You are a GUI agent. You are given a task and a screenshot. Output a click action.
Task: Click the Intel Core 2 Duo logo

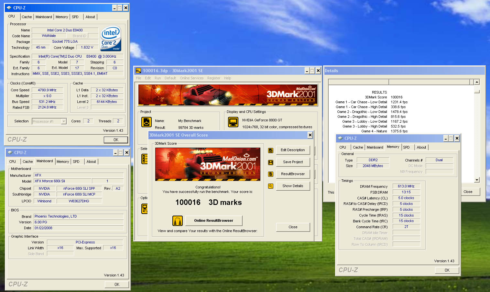click(111, 39)
